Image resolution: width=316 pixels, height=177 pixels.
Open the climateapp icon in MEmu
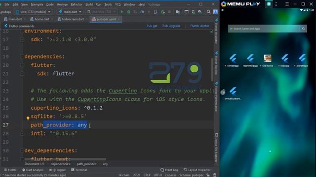pyautogui.click(x=233, y=60)
